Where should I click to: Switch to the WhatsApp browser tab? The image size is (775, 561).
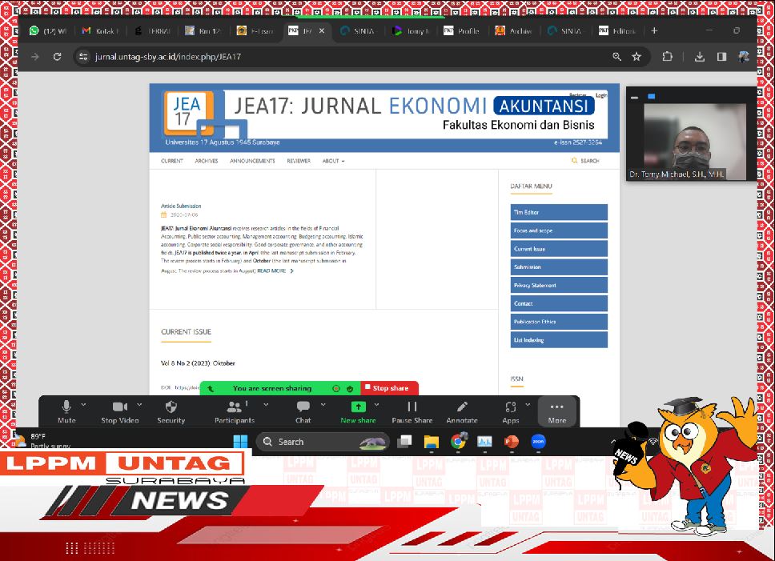click(x=48, y=30)
